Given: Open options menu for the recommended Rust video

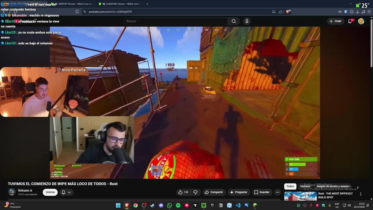Looking at the screenshot, I should tap(361, 194).
